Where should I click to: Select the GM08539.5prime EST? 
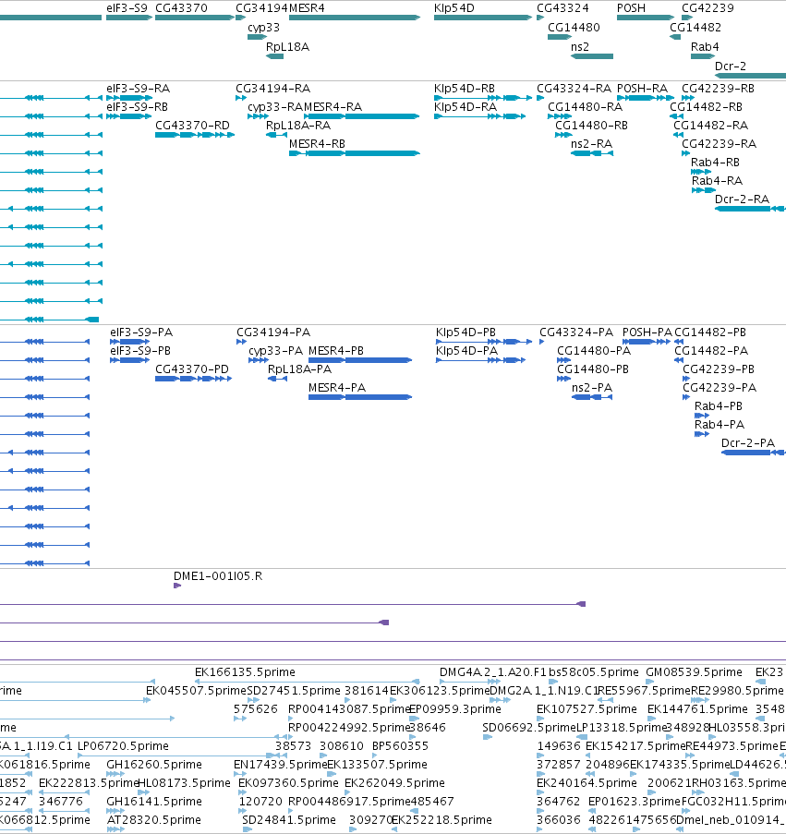click(x=650, y=682)
